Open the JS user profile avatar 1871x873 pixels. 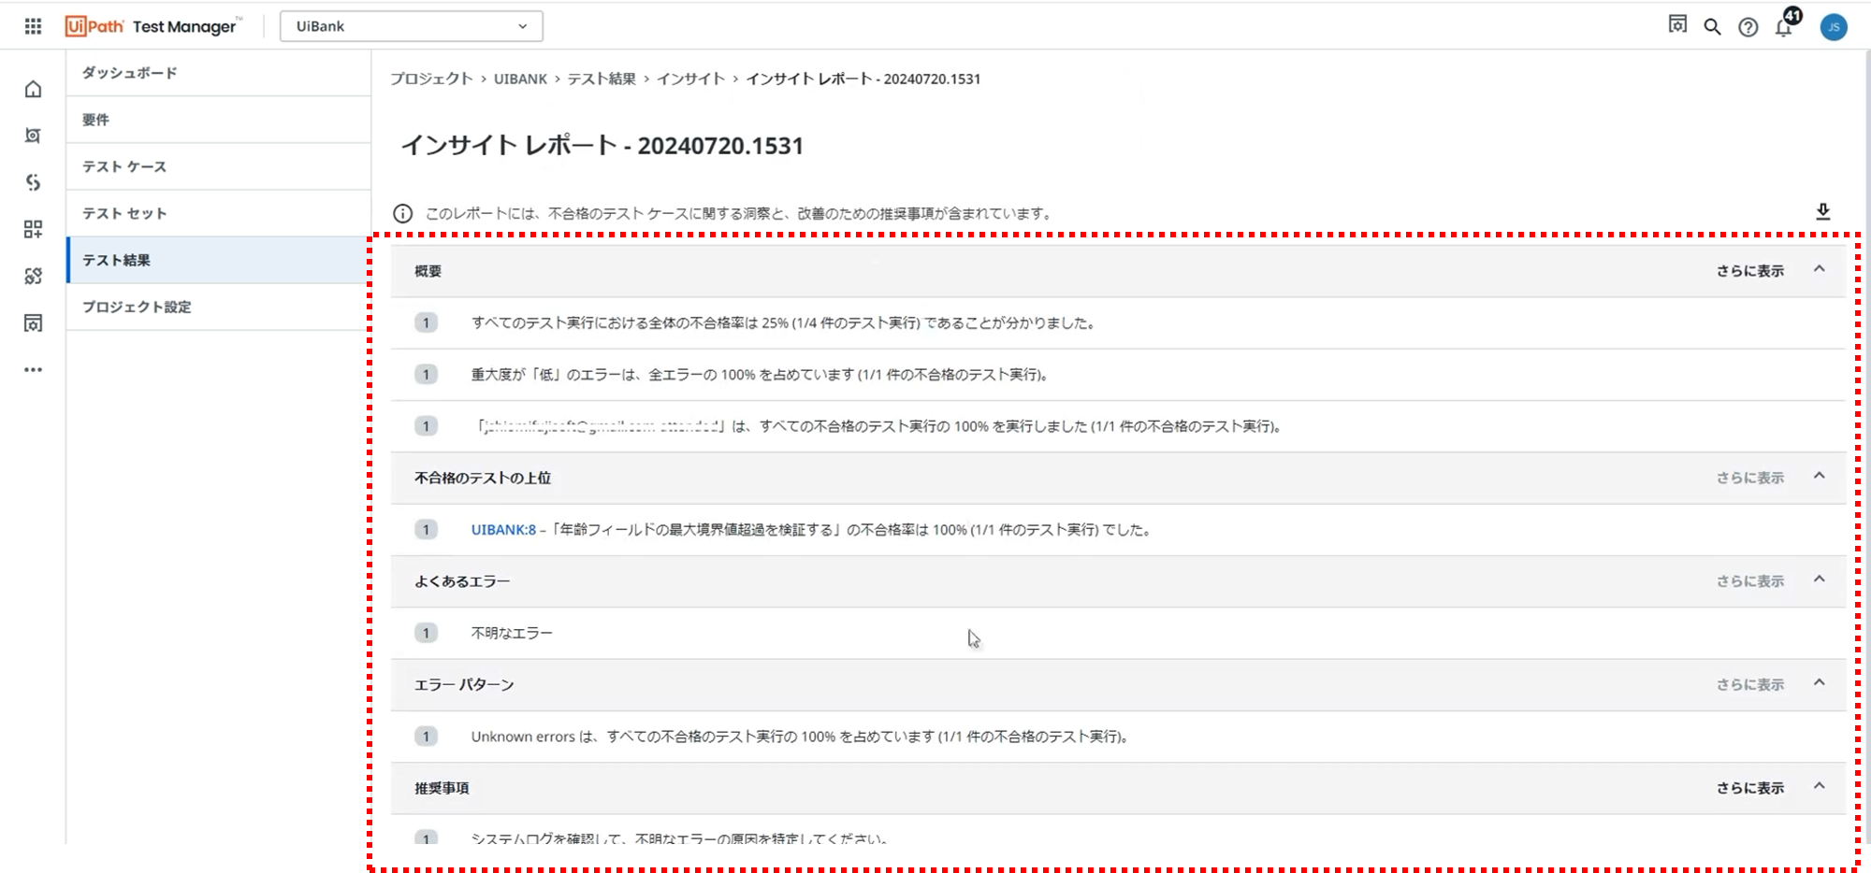tap(1834, 27)
